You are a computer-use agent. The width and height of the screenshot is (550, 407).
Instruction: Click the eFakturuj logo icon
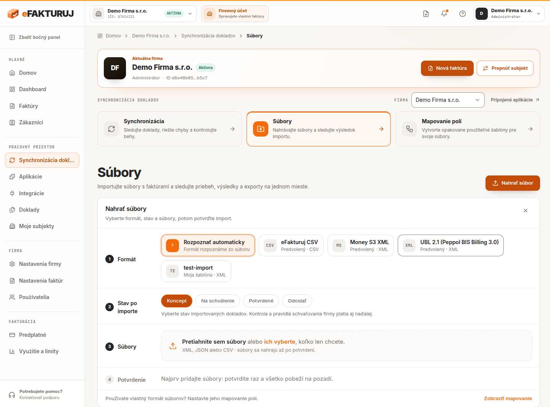13,14
